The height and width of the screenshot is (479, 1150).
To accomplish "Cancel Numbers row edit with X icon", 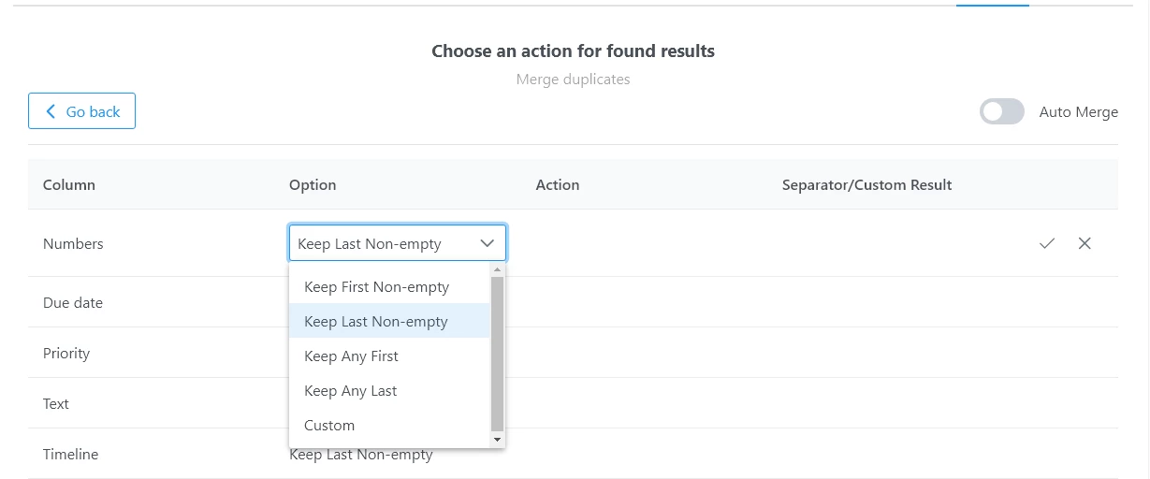I will [1084, 243].
